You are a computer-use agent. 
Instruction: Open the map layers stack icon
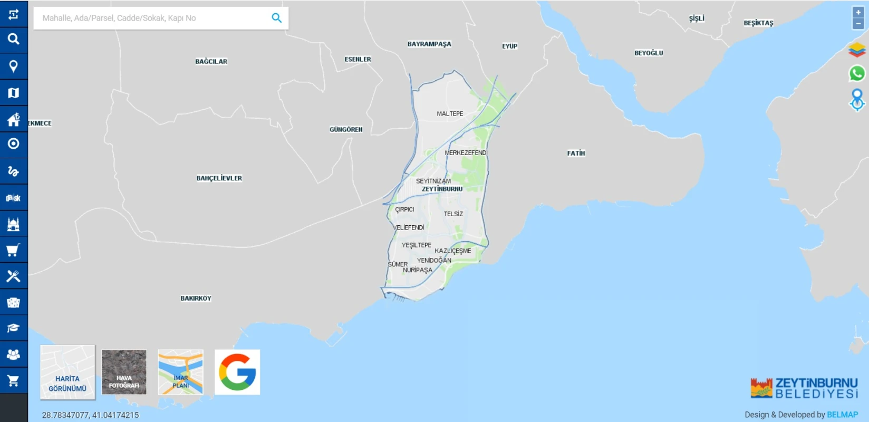(x=857, y=50)
